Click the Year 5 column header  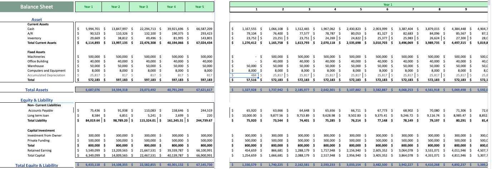tap(200, 7)
